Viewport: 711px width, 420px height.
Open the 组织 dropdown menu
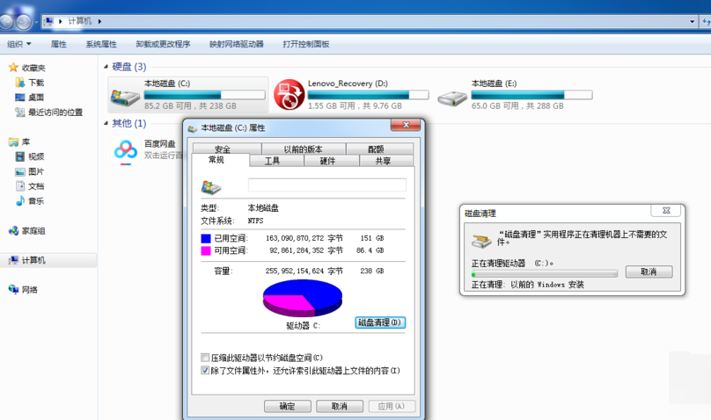tap(18, 44)
